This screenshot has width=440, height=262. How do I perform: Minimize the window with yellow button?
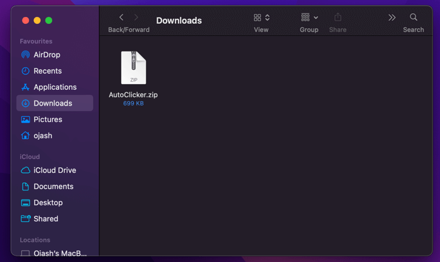37,21
